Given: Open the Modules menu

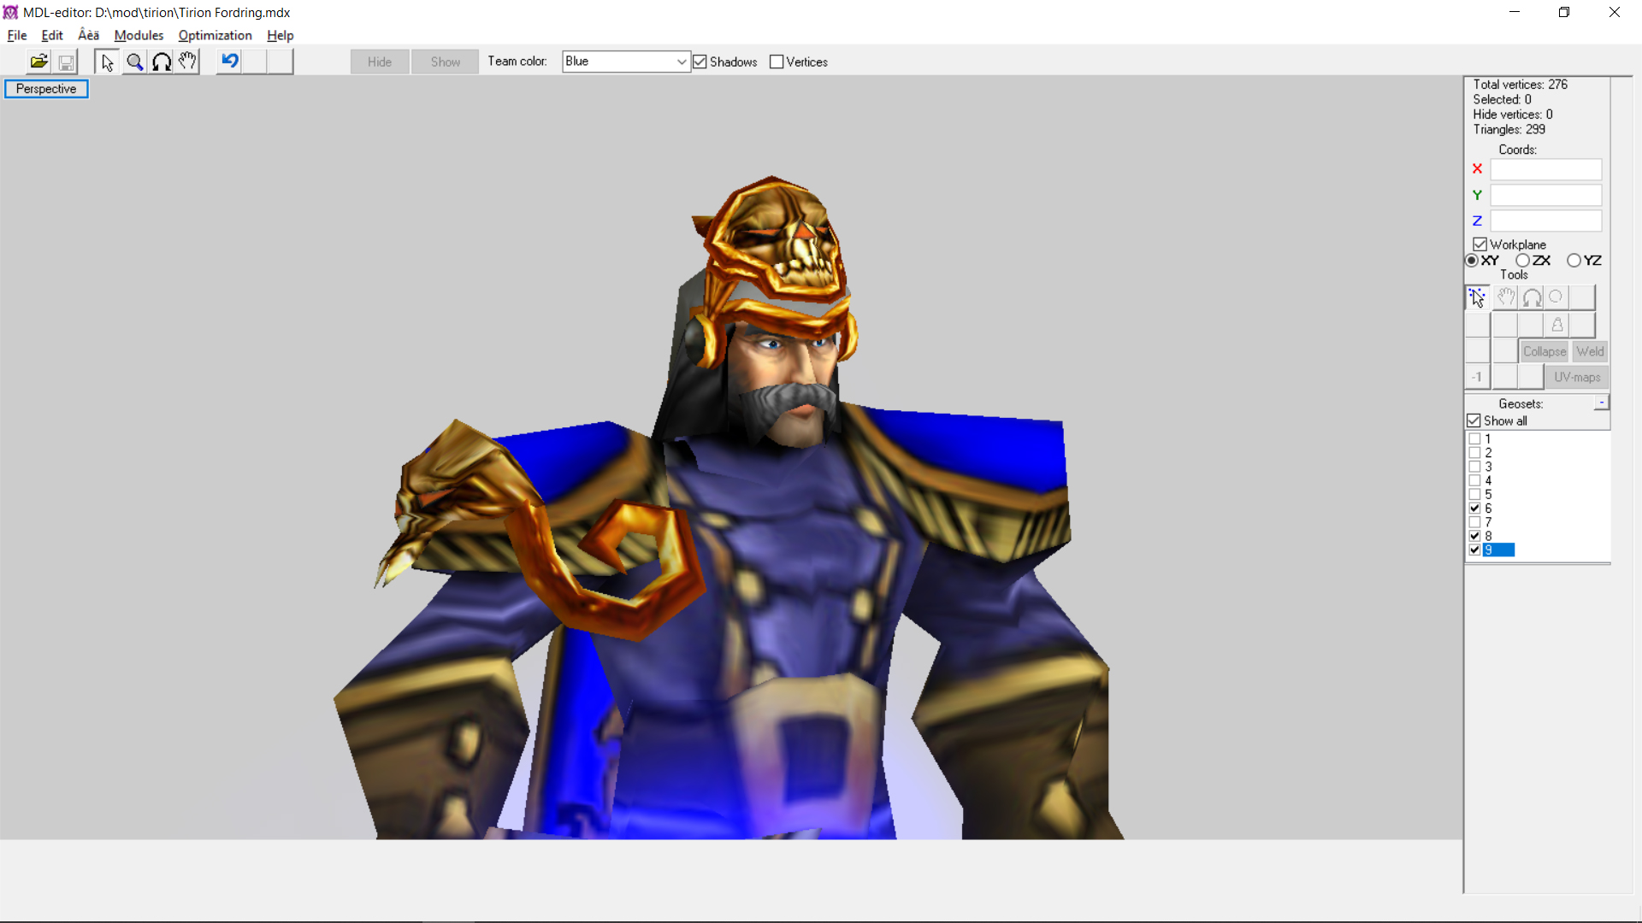Looking at the screenshot, I should (139, 35).
